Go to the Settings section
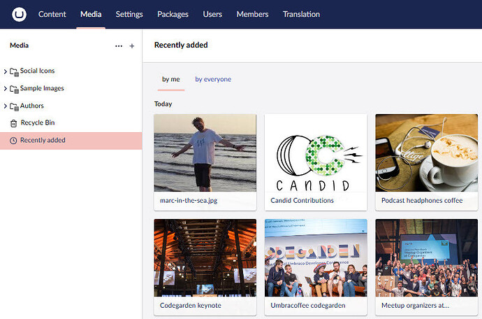Viewport: 482px width, 319px height. tap(129, 14)
